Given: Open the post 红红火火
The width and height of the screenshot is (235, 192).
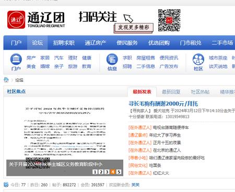Looking at the screenshot, I should coord(161,173).
